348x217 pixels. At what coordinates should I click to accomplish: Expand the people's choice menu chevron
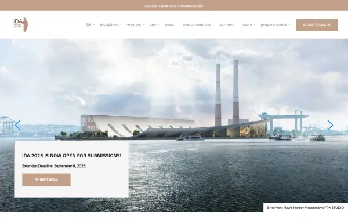[289, 24]
